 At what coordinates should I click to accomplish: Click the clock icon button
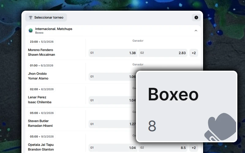tap(196, 17)
